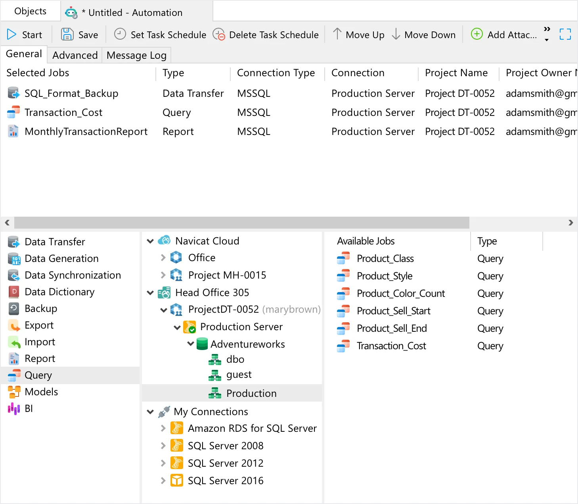This screenshot has width=578, height=504.
Task: Choose Data Synchronization job type
Action: (71, 275)
